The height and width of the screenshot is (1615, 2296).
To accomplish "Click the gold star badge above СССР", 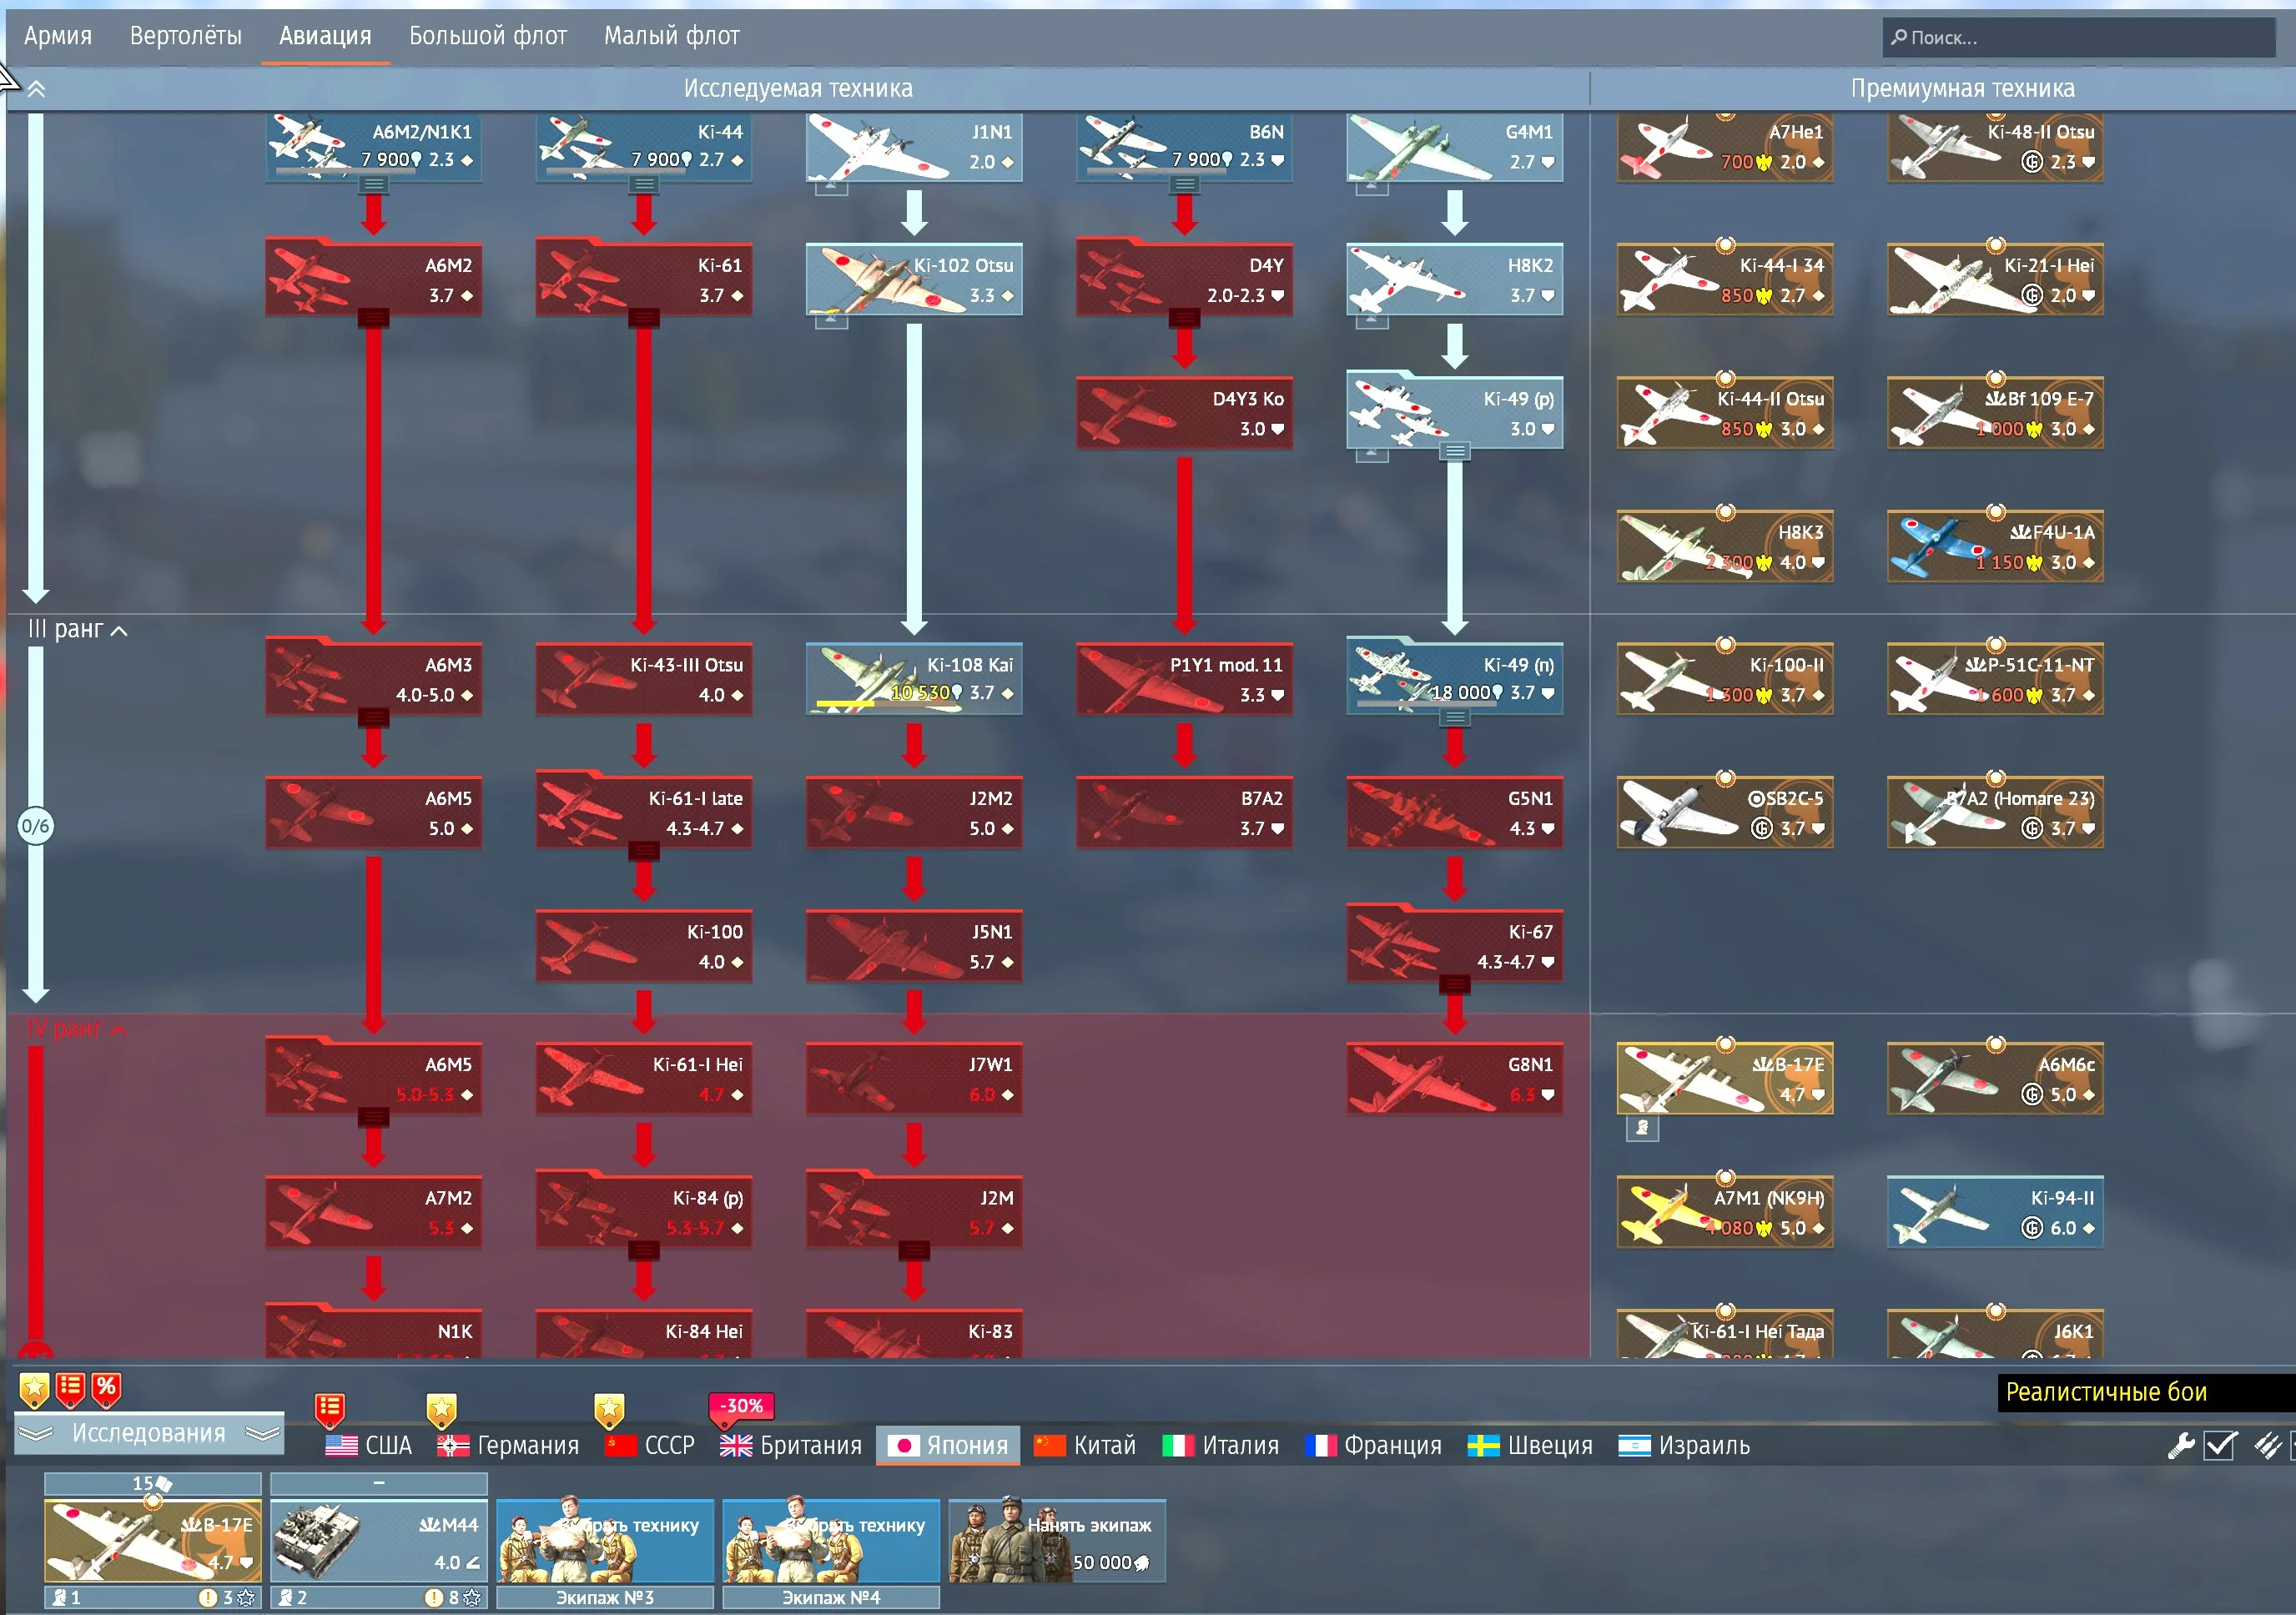I will pos(609,1409).
